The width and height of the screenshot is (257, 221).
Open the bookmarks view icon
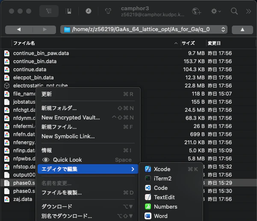[x=69, y=11]
